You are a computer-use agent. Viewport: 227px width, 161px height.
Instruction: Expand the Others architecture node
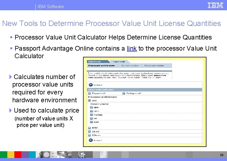(x=90, y=135)
